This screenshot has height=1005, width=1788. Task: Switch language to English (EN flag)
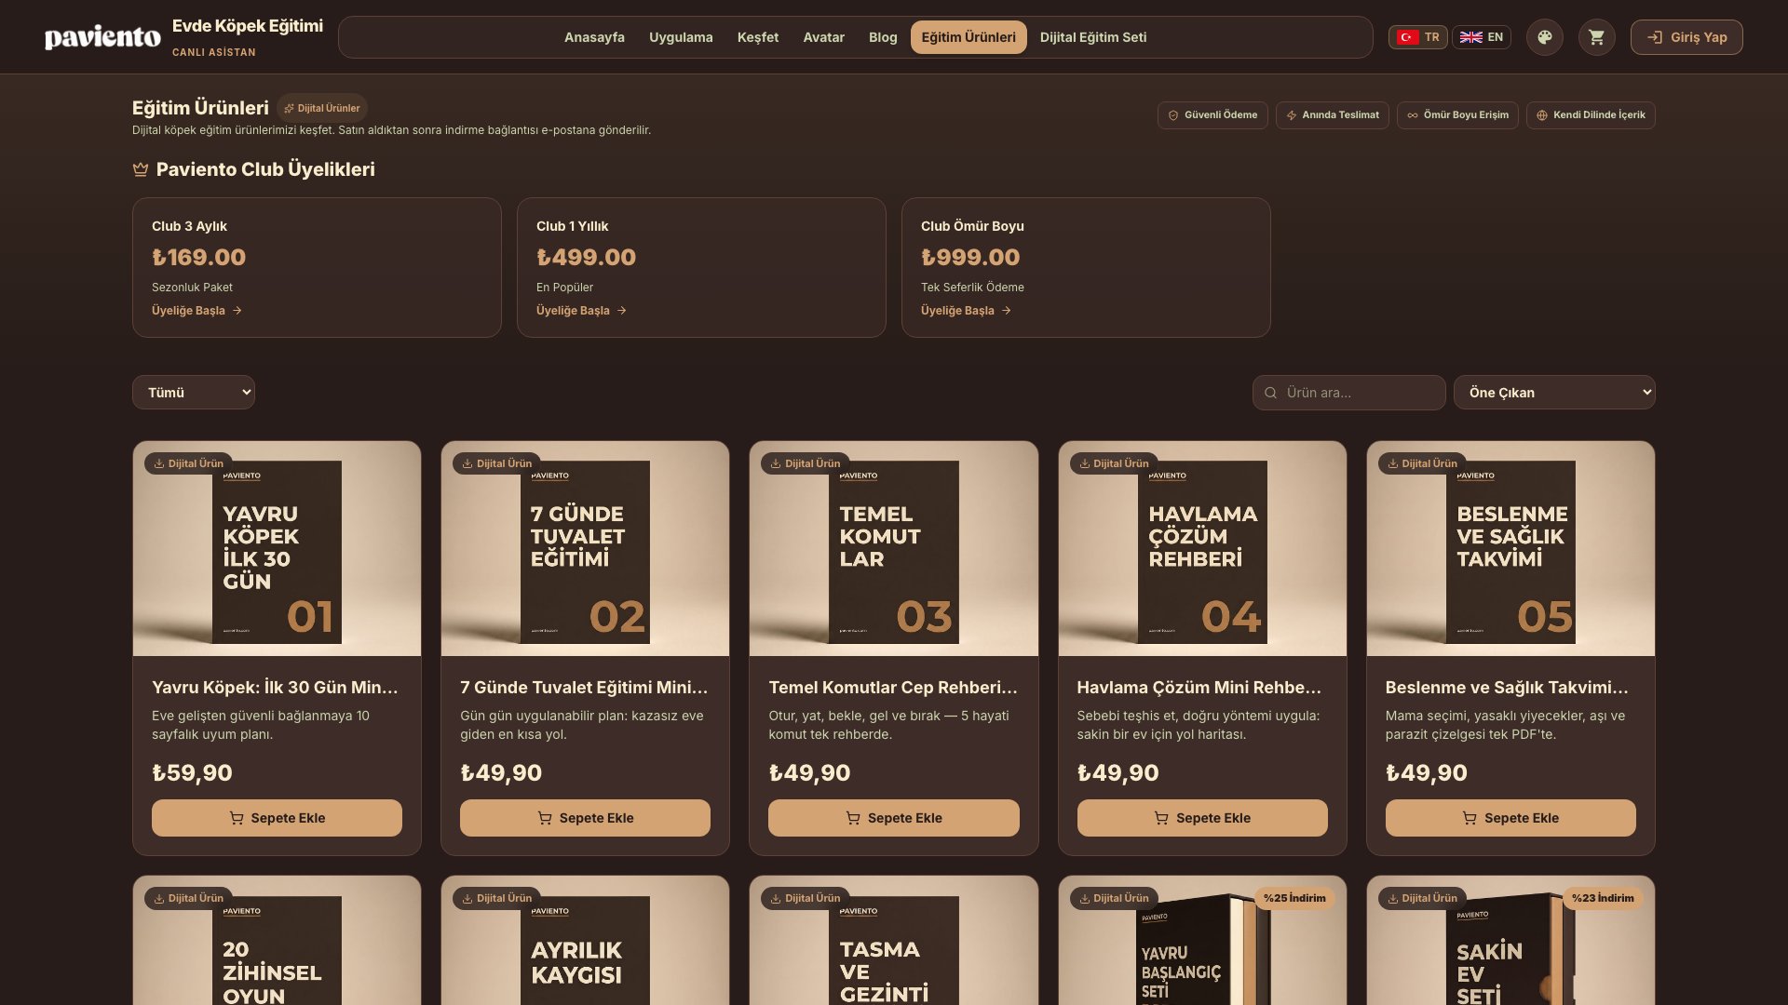1482,37
